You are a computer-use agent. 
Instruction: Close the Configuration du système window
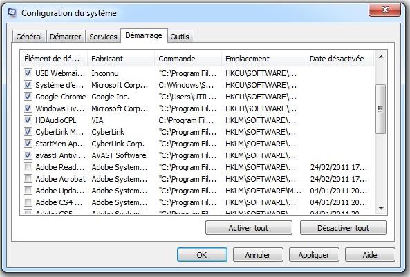[384, 10]
